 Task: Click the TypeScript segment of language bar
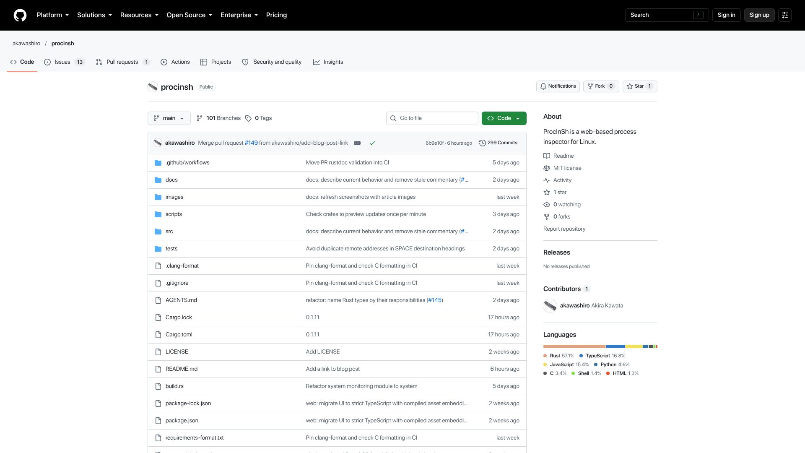(615, 346)
